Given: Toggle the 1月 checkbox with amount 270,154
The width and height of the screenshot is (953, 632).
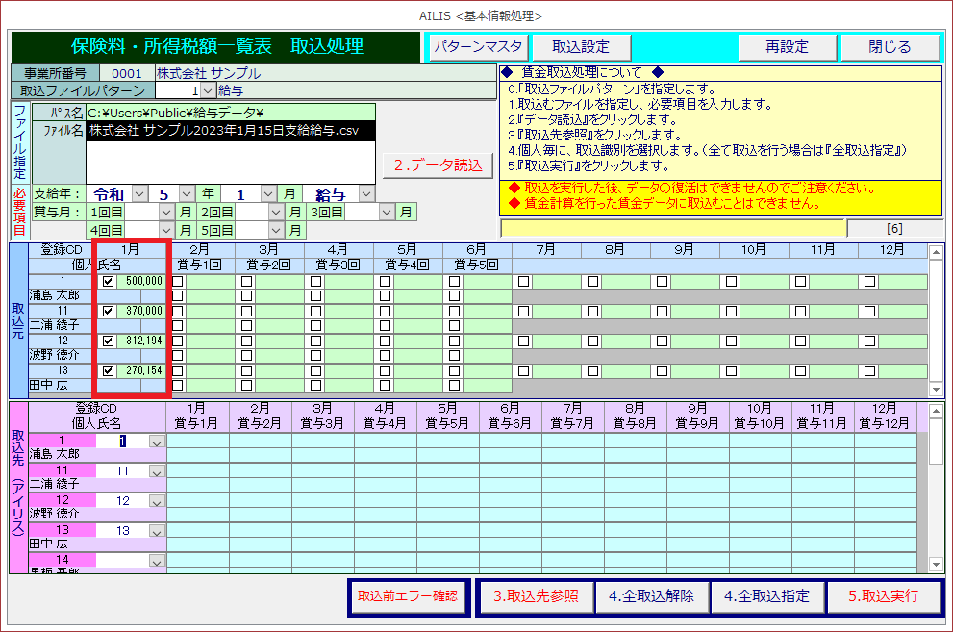Looking at the screenshot, I should tap(108, 370).
